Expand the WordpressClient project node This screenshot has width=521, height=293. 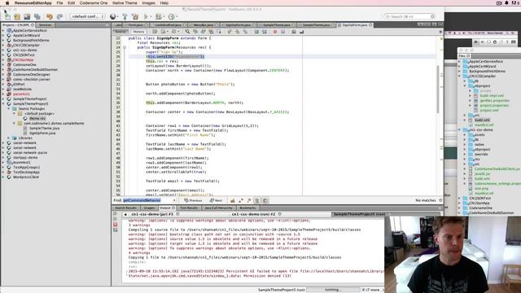pos(3,177)
